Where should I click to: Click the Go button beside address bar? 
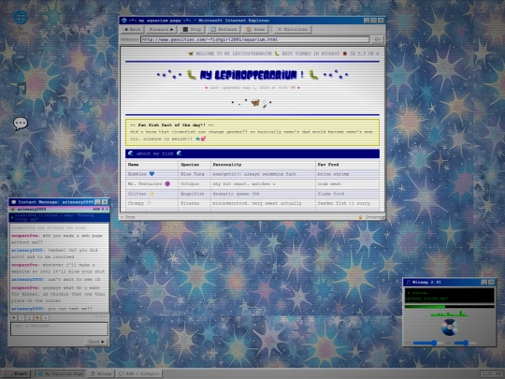378,39
